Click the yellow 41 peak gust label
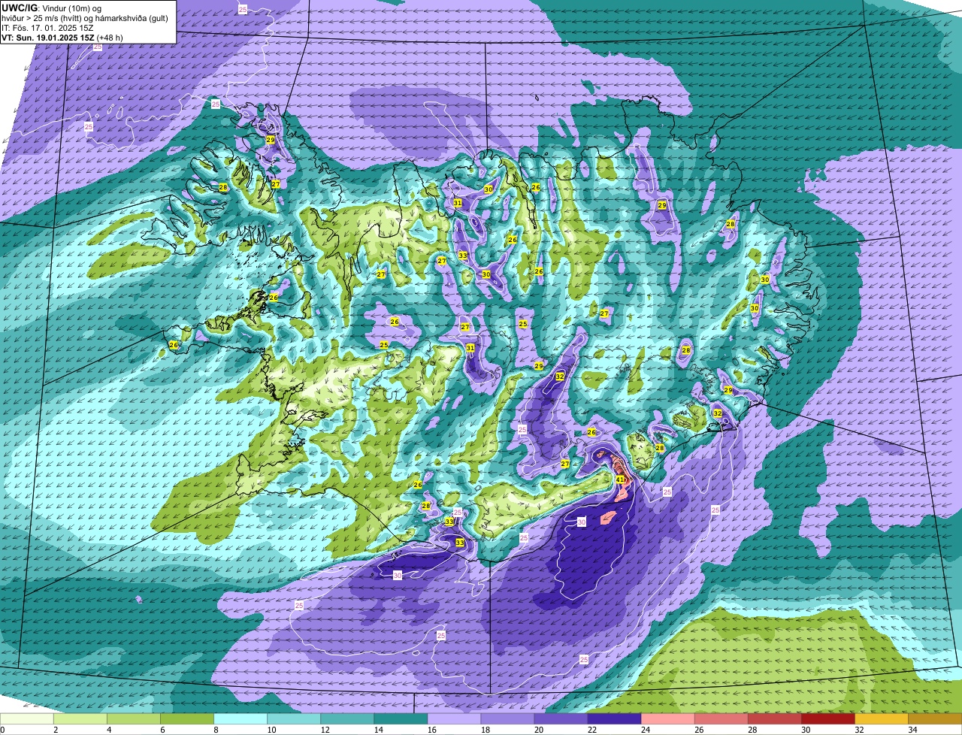 pyautogui.click(x=620, y=479)
